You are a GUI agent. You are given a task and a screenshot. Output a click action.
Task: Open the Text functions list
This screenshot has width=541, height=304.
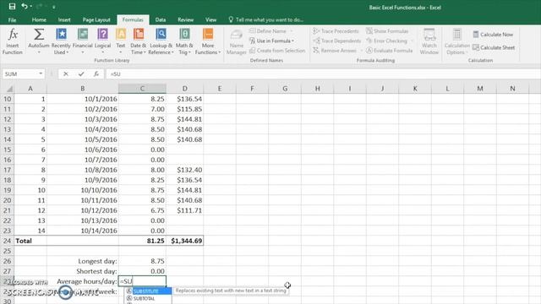[x=121, y=41]
